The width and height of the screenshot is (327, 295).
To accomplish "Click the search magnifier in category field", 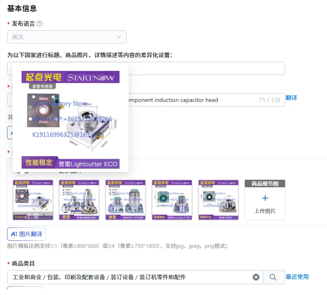I will tap(273, 277).
